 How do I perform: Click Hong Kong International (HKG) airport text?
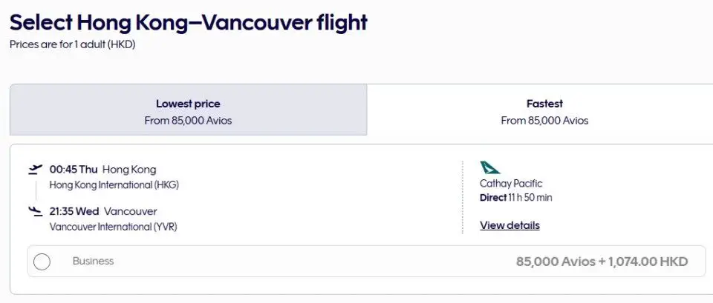[x=114, y=184]
